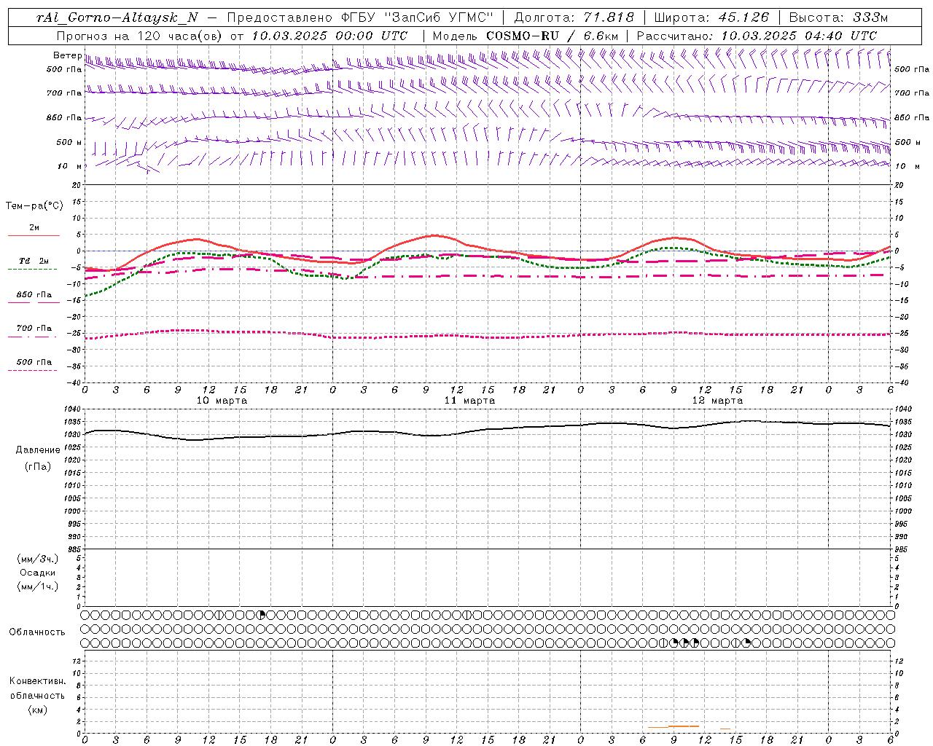Click the Долгота: 71.818 value
This screenshot has height=746, width=933.
point(574,17)
